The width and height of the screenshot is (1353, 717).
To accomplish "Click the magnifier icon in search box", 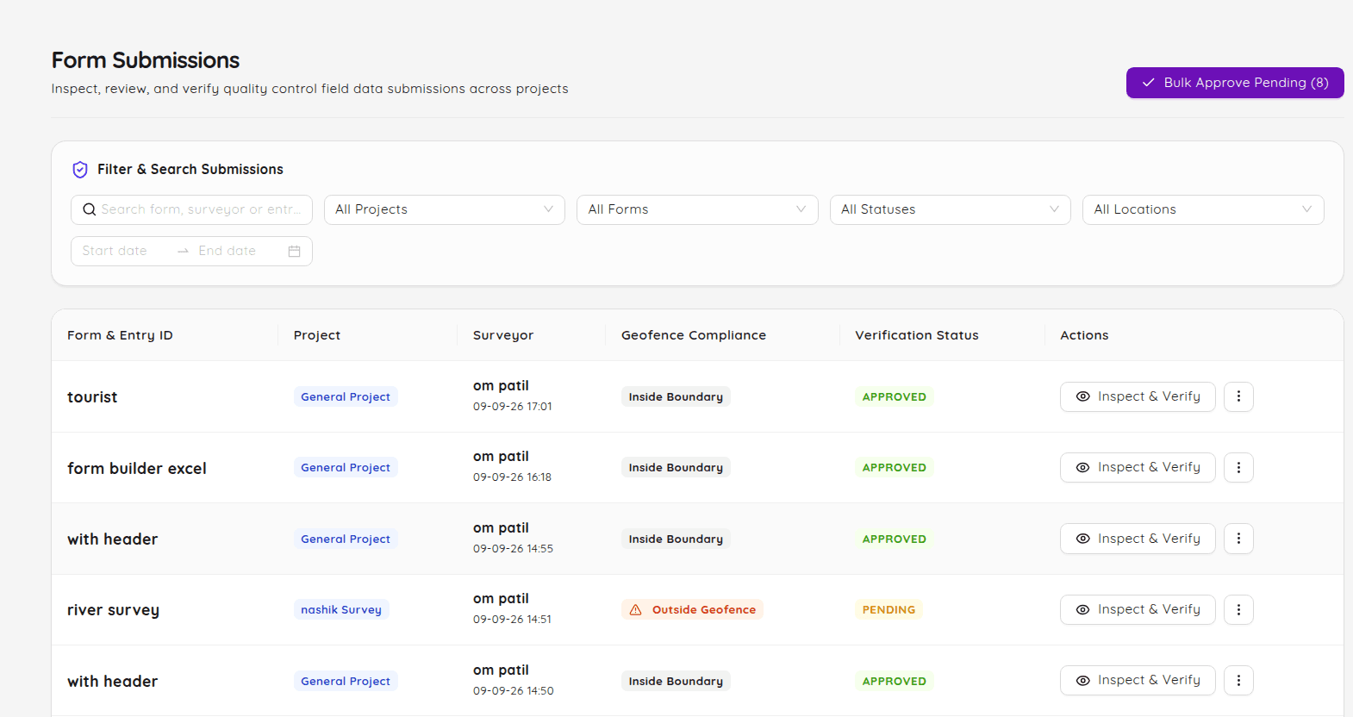I will [x=90, y=209].
